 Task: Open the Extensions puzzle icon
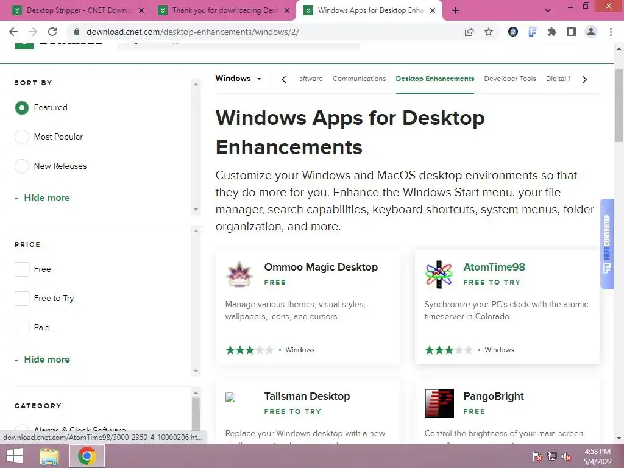pos(551,32)
